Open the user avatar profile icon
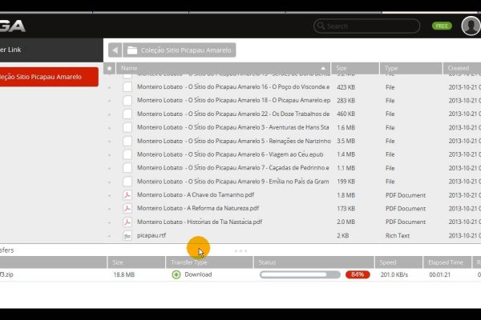The height and width of the screenshot is (320, 481). (x=471, y=26)
